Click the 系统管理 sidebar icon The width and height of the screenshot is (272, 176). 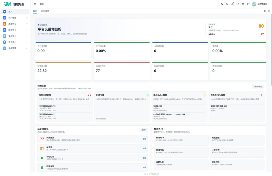pyautogui.click(x=5, y=48)
